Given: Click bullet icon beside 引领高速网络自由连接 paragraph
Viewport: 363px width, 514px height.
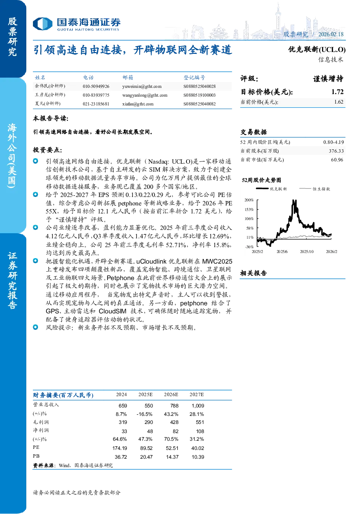Looking at the screenshot, I should [35, 161].
